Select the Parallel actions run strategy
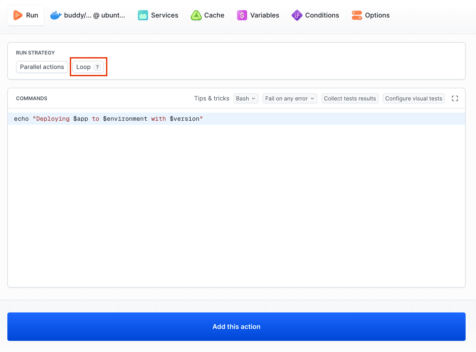The image size is (476, 352). click(42, 67)
